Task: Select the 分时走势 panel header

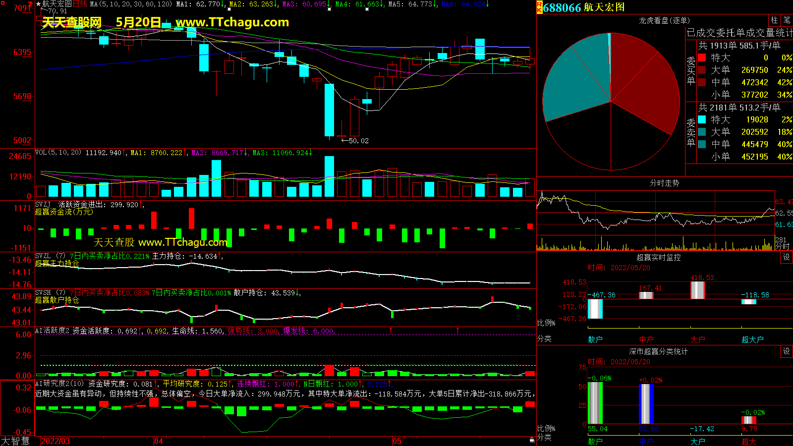Action: pos(664,183)
